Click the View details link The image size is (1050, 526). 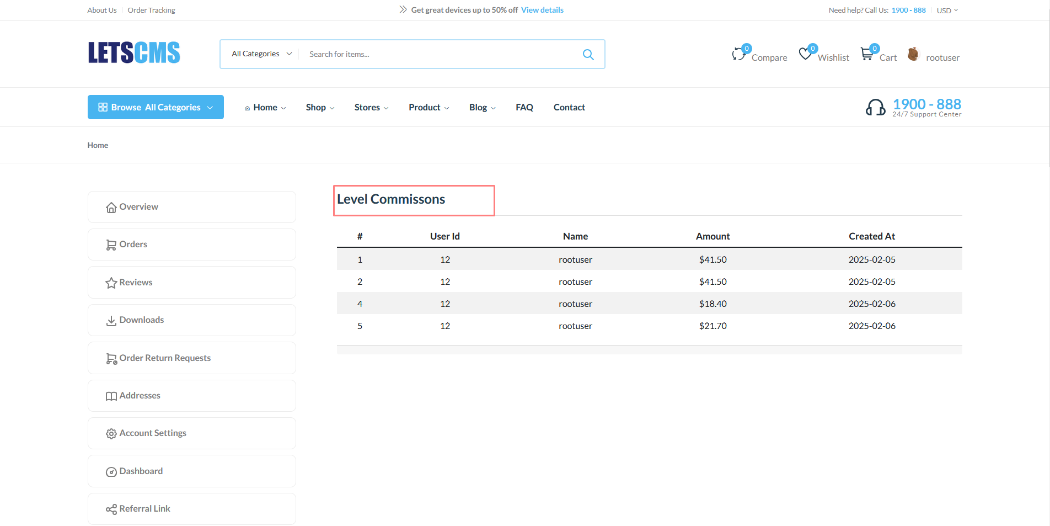(542, 10)
